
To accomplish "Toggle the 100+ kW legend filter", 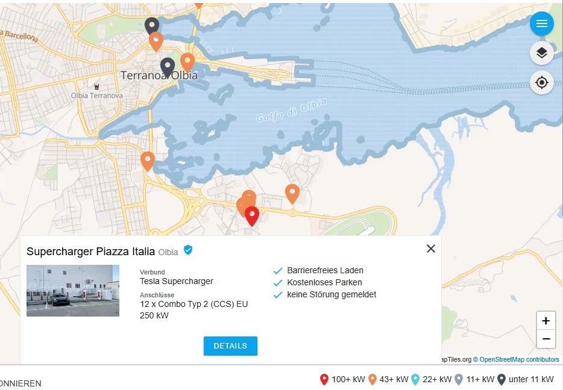I will coord(342,379).
